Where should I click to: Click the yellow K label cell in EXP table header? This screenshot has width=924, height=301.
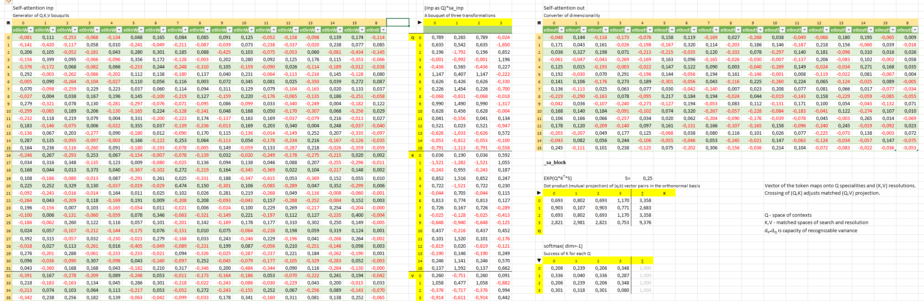coord(664,193)
